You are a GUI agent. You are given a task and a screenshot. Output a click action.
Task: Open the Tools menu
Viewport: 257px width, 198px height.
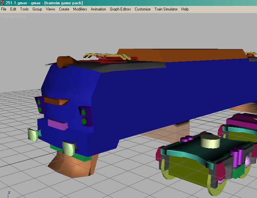coord(24,9)
